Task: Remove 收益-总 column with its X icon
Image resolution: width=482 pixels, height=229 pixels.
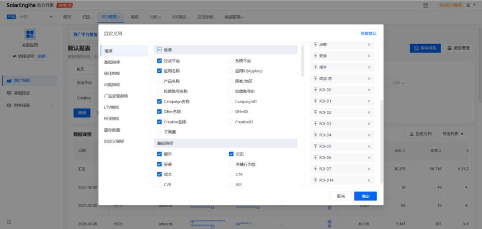Action: [369, 79]
